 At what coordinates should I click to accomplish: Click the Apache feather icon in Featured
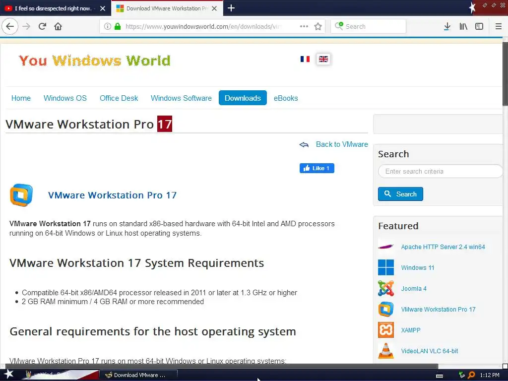(x=386, y=247)
